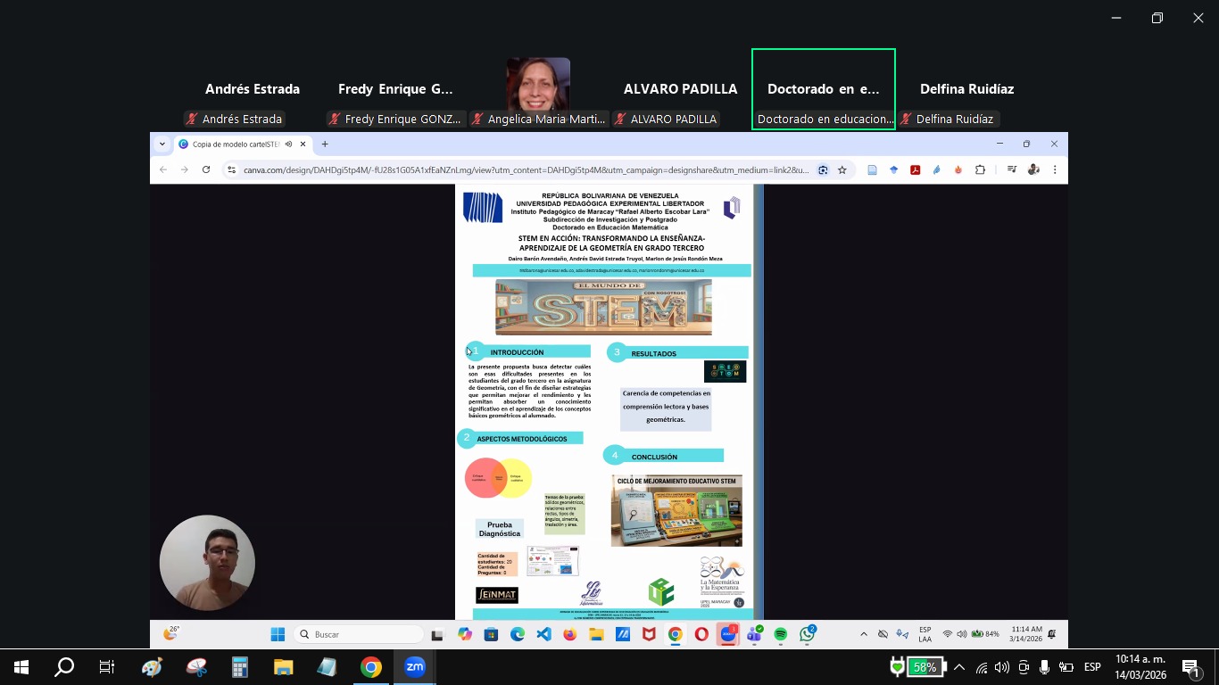Screen dimensions: 1219x685
Task: Open Task View on the taskbar
Action: 107,667
